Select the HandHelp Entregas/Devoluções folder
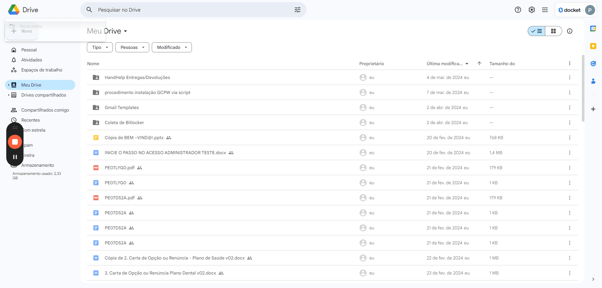602x288 pixels. [332, 77]
